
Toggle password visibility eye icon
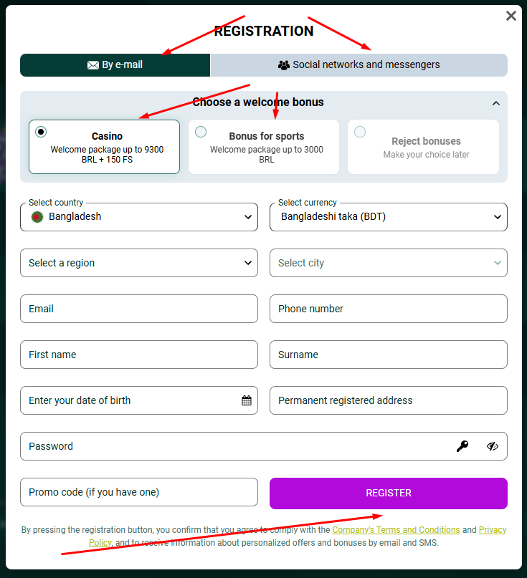pos(492,446)
